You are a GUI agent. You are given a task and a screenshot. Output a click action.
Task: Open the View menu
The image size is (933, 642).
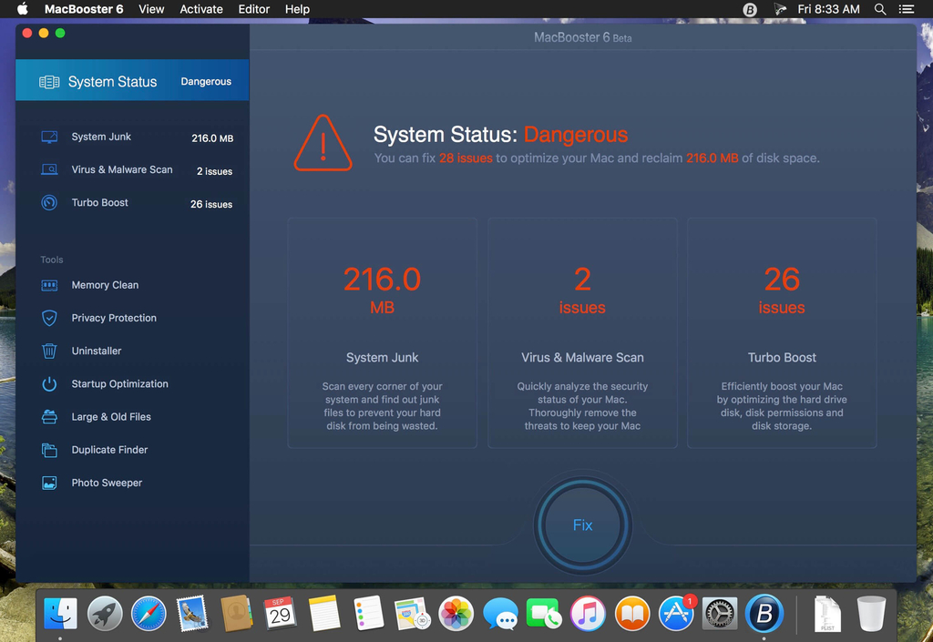[151, 9]
